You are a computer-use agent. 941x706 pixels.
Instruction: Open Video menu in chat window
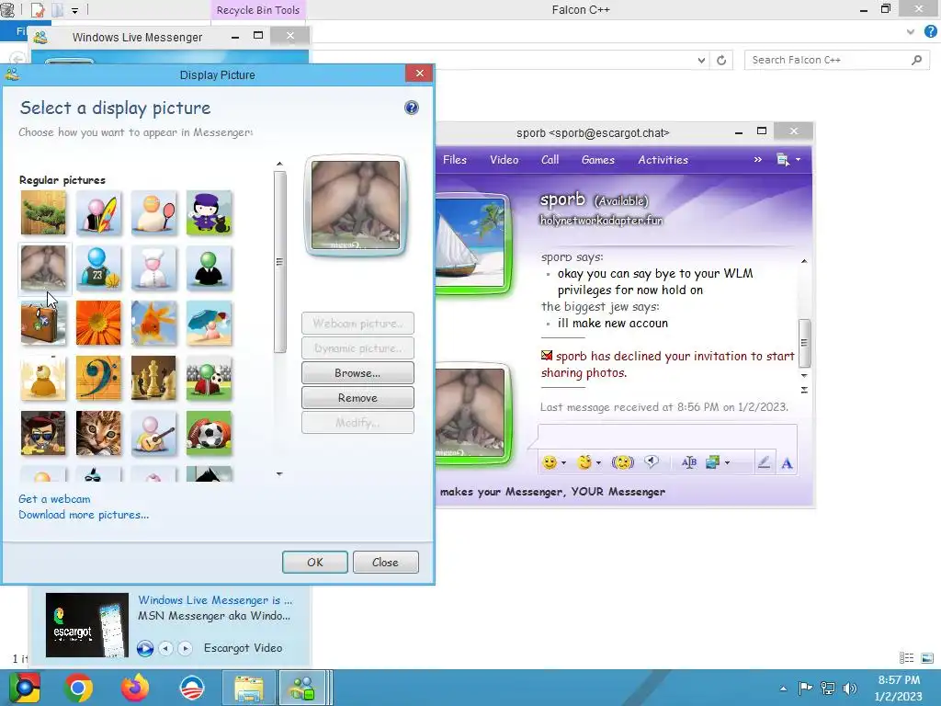[505, 160]
